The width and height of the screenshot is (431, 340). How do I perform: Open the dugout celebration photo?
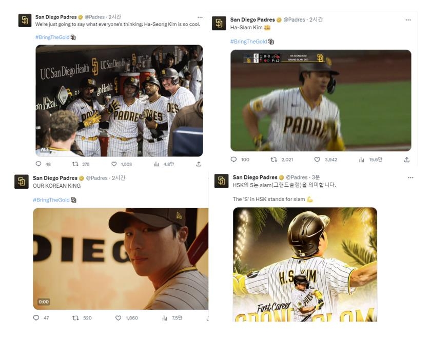tap(119, 101)
